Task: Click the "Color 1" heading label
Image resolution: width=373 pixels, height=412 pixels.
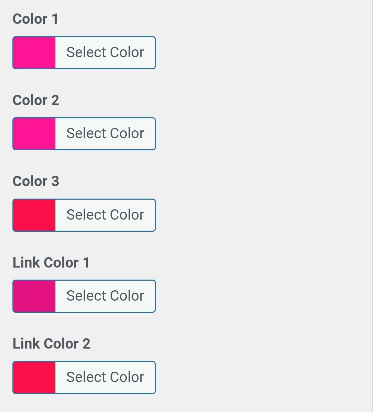Action: (35, 19)
